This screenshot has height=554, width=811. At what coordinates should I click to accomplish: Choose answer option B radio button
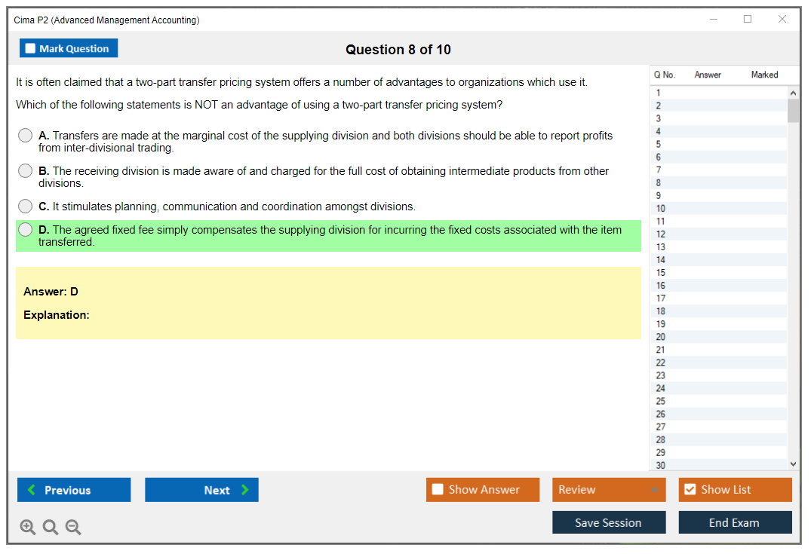point(26,171)
